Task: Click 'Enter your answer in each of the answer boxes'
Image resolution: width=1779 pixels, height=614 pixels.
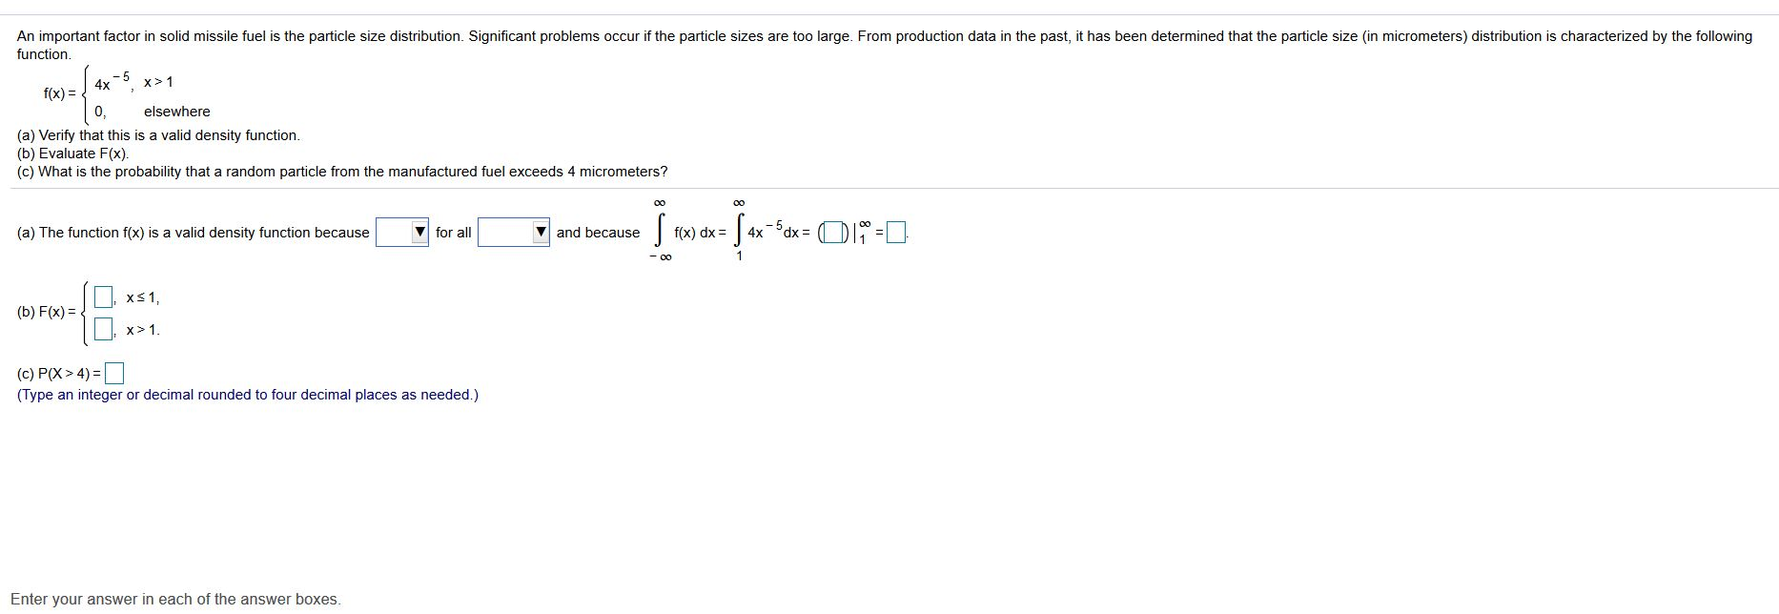Action: pos(176,599)
